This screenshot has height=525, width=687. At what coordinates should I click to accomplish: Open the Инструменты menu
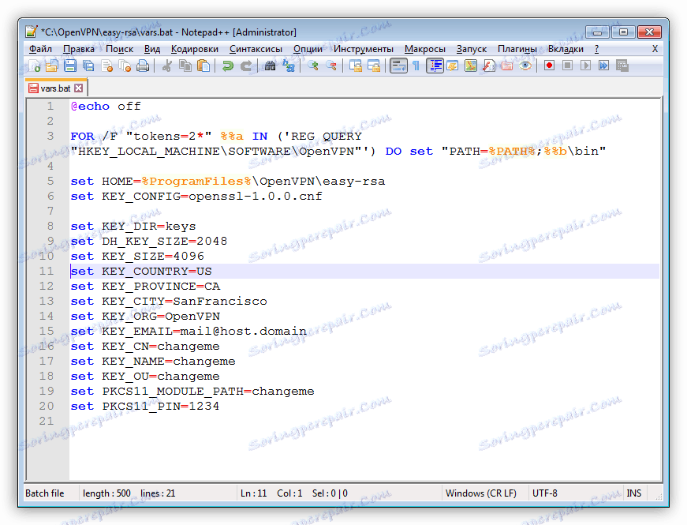click(363, 49)
